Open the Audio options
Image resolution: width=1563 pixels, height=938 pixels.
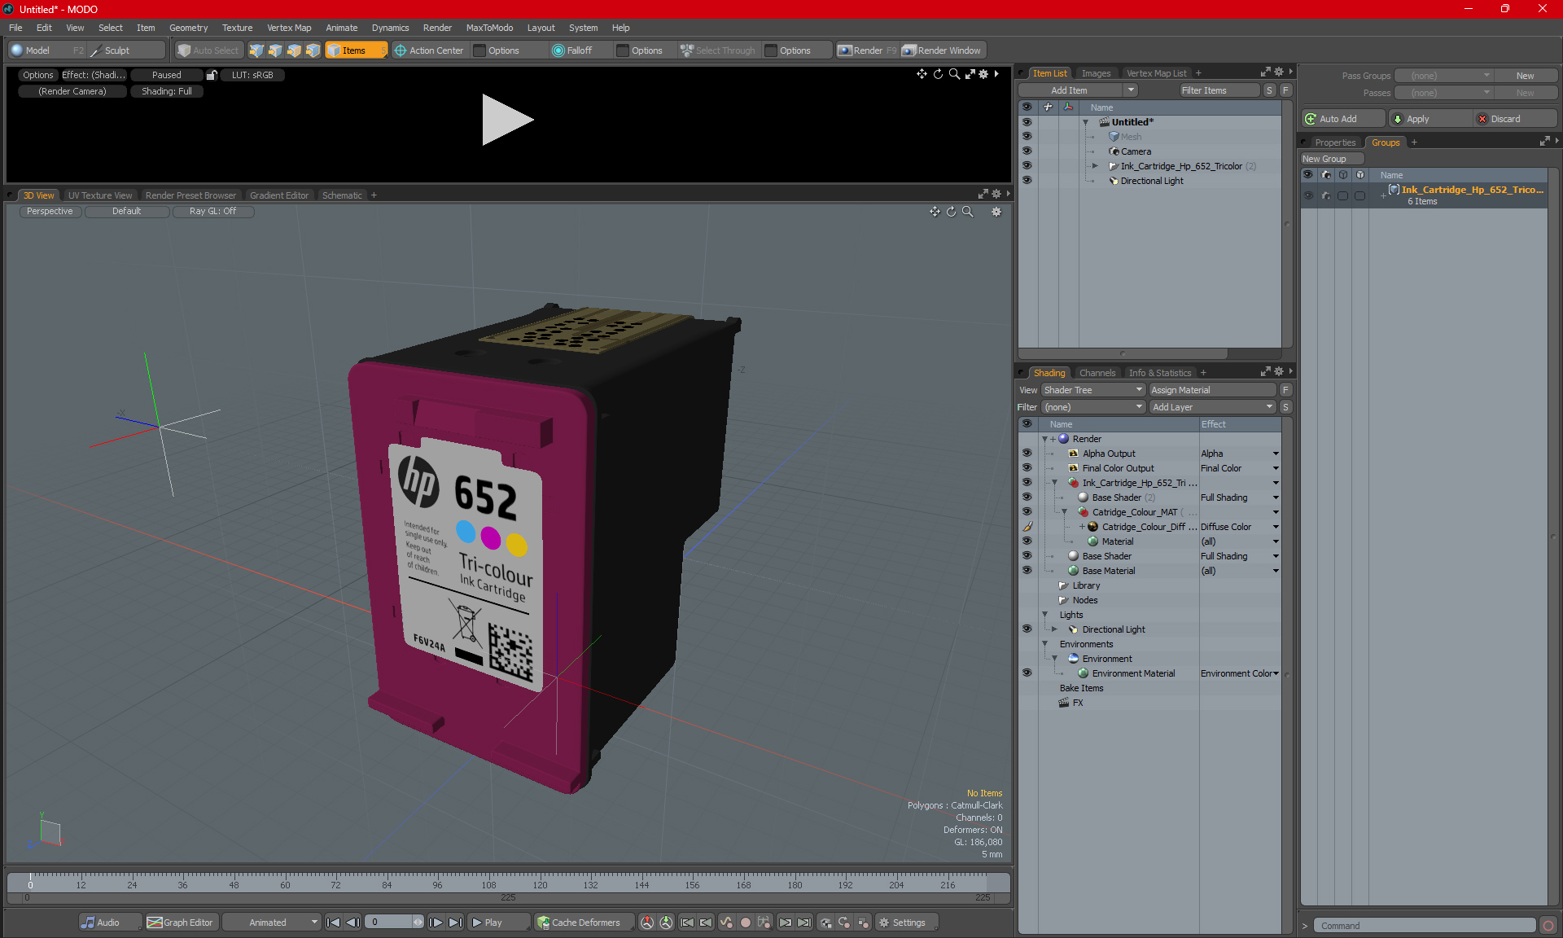(110, 923)
